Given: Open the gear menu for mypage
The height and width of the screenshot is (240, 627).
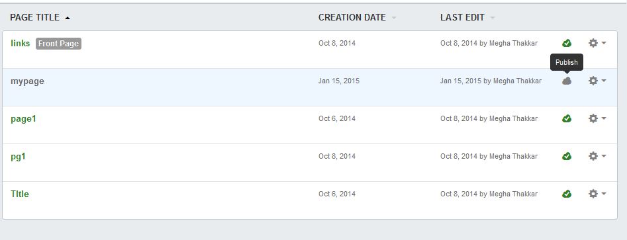Looking at the screenshot, I should tap(593, 81).
